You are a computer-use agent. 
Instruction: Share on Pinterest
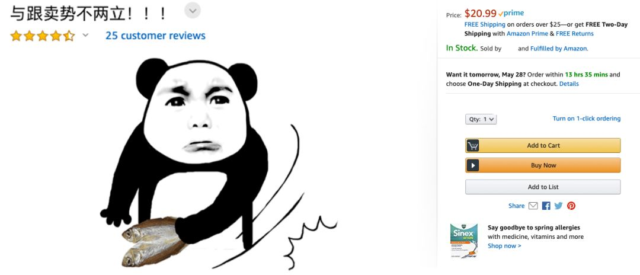click(x=571, y=206)
